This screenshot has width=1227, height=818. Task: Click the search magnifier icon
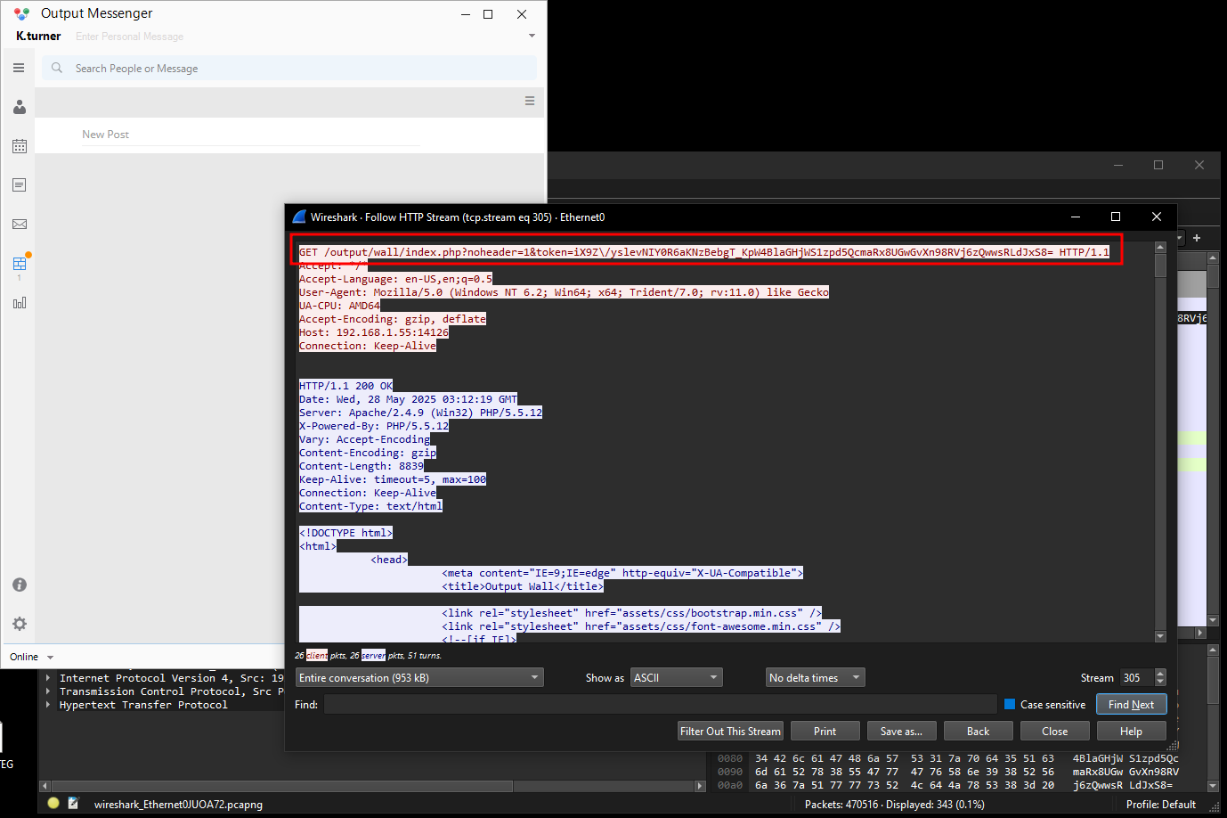pos(57,68)
